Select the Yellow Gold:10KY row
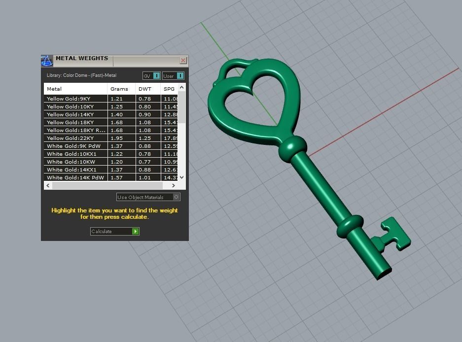 (x=111, y=106)
